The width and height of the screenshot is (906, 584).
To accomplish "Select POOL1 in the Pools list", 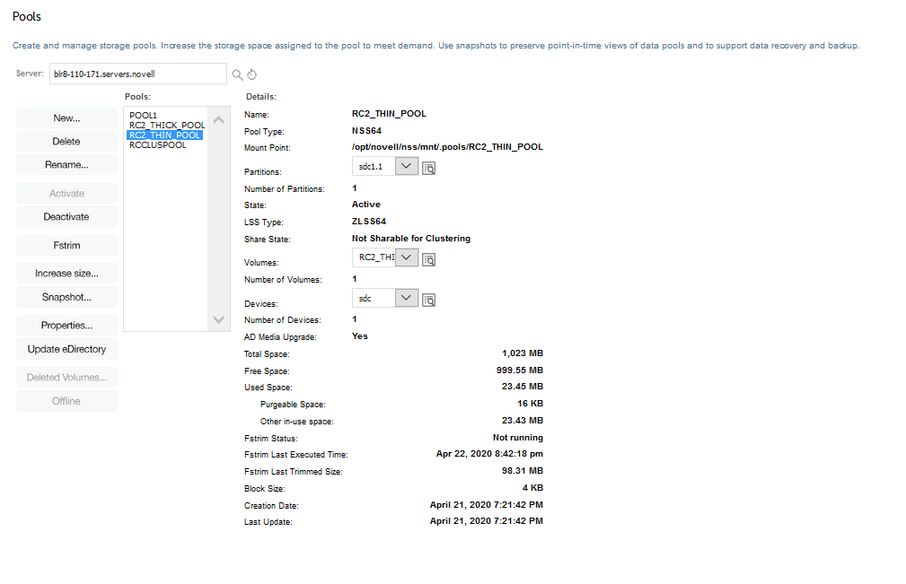I will coord(143,116).
